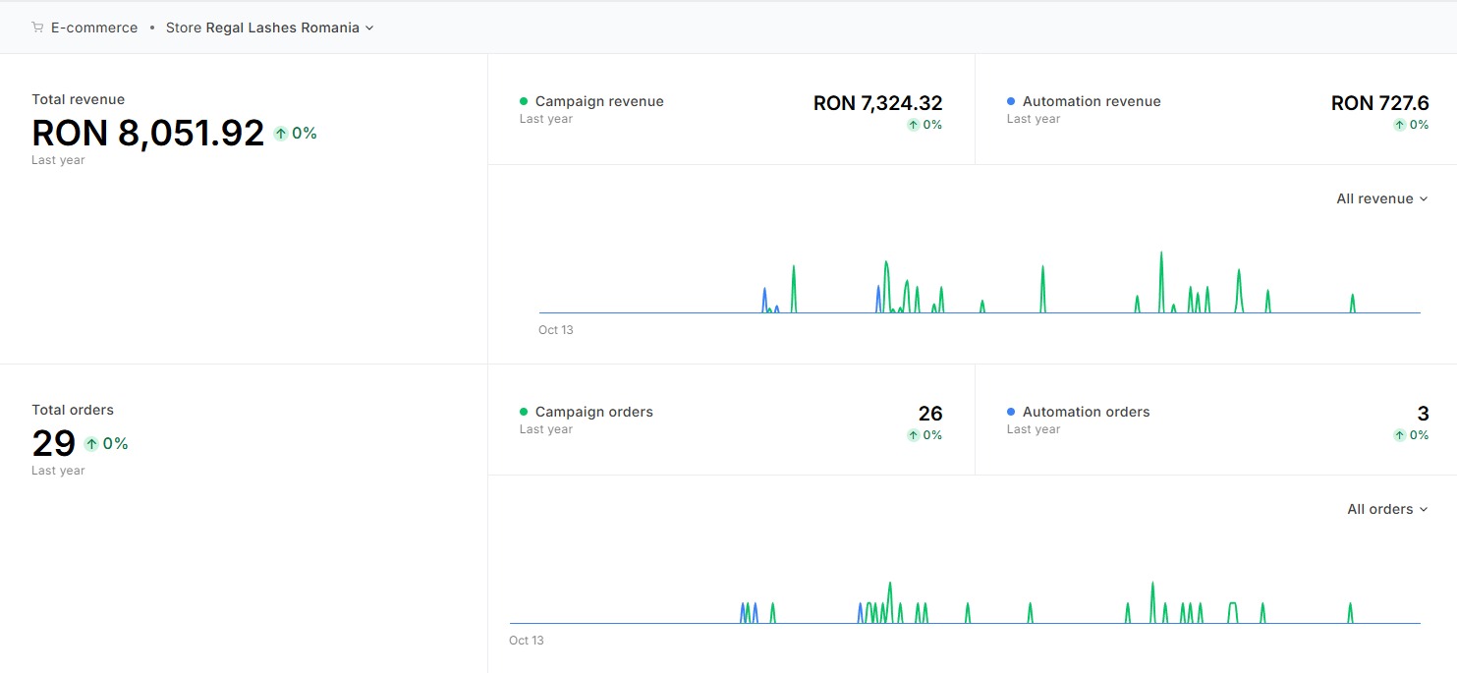Click the green Campaign revenue legend dot
Viewport: 1457px width, 673px height.
524,101
